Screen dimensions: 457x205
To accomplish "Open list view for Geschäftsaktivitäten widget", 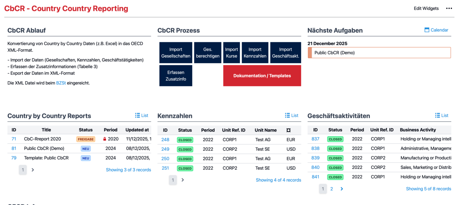I will coord(442,115).
